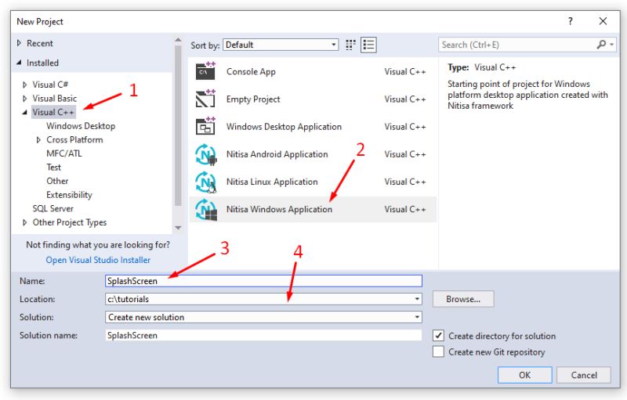The height and width of the screenshot is (400, 627).
Task: Click the Console App template icon
Action: coord(205,71)
